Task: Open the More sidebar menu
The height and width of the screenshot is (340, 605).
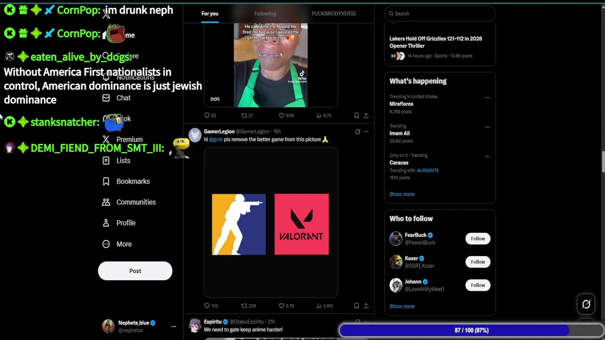Action: [117, 244]
